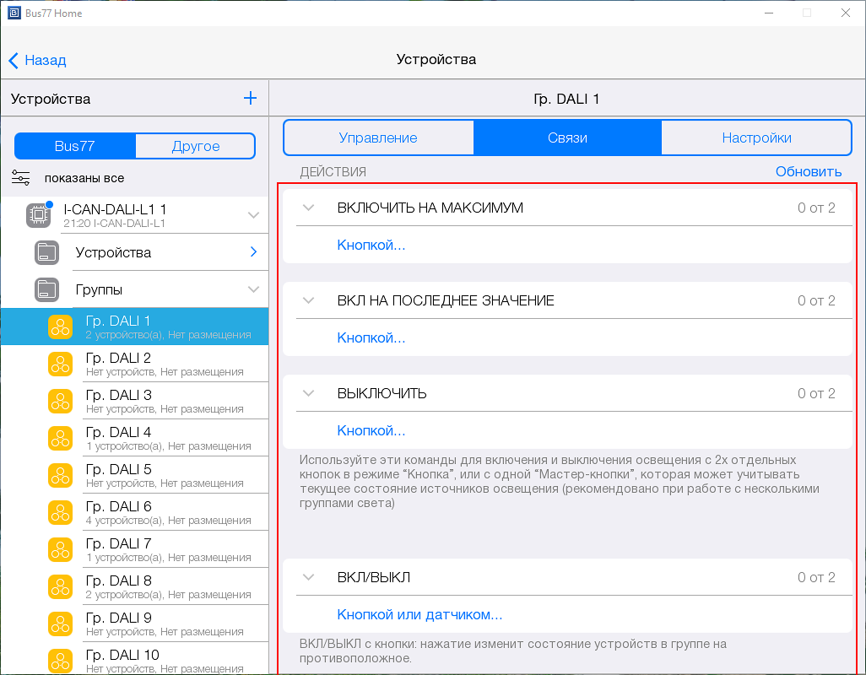Select Гр. DALI 9 in group list
866x675 pixels.
[x=135, y=624]
